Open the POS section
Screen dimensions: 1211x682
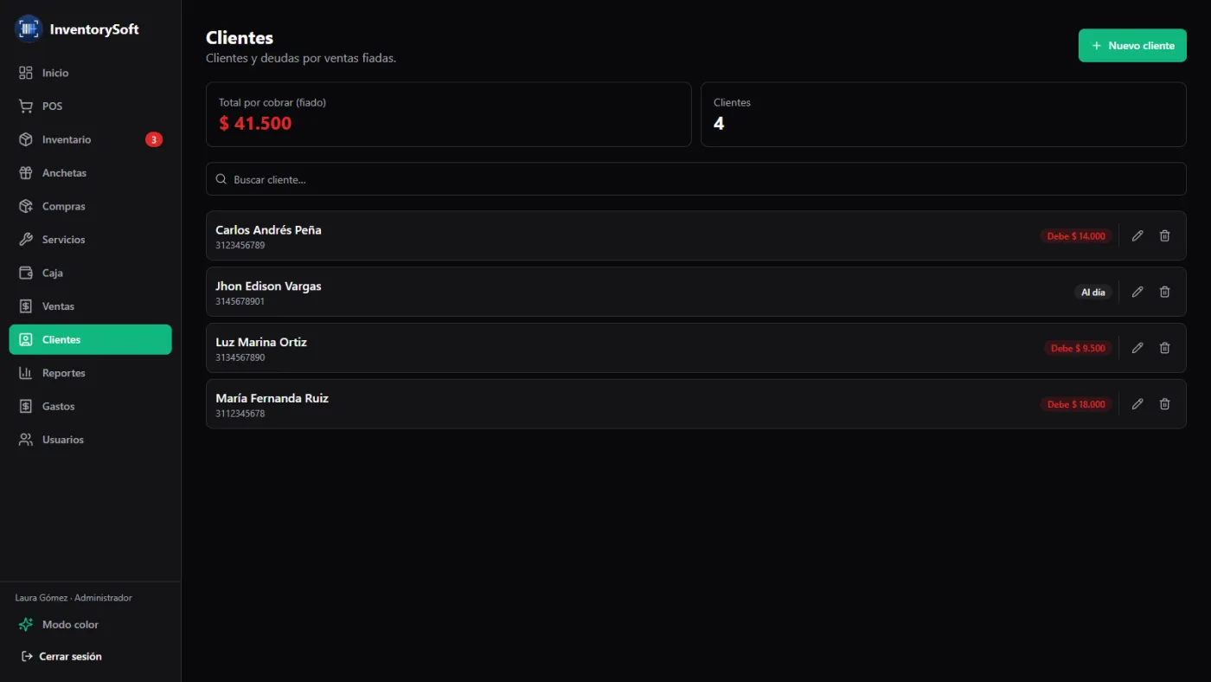[90, 106]
